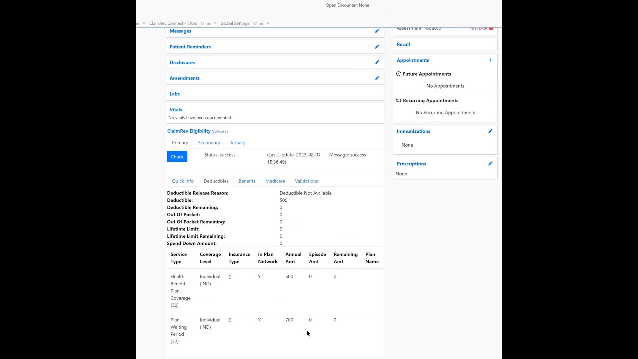Click the Annual Amt value 700
The image size is (638, 359).
click(x=289, y=320)
